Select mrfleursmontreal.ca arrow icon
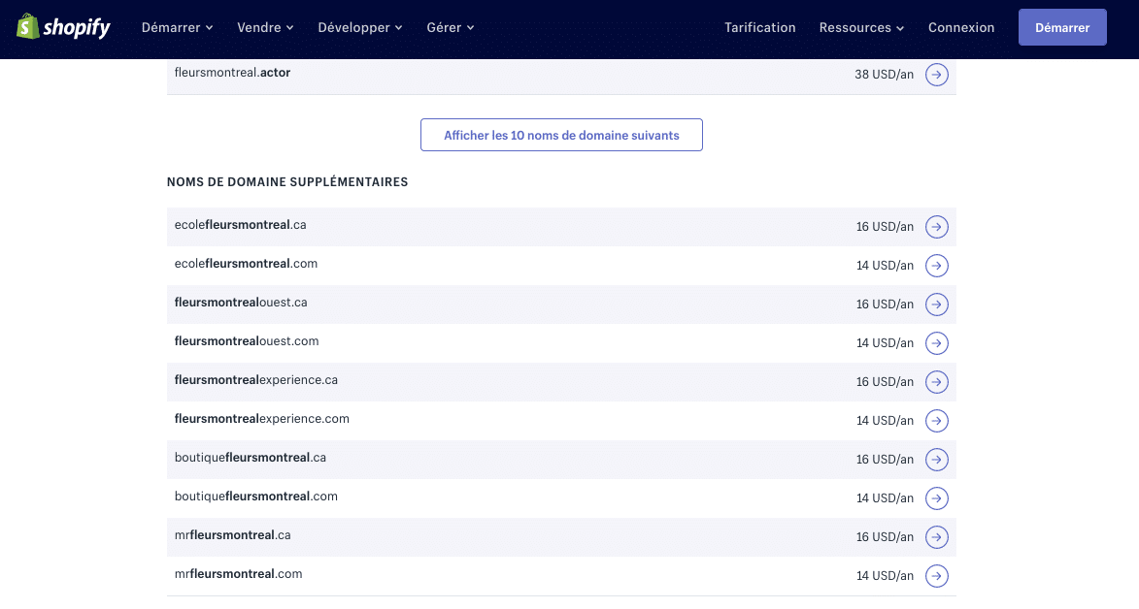 (x=936, y=537)
